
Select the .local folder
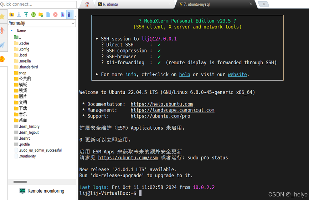[21, 55]
